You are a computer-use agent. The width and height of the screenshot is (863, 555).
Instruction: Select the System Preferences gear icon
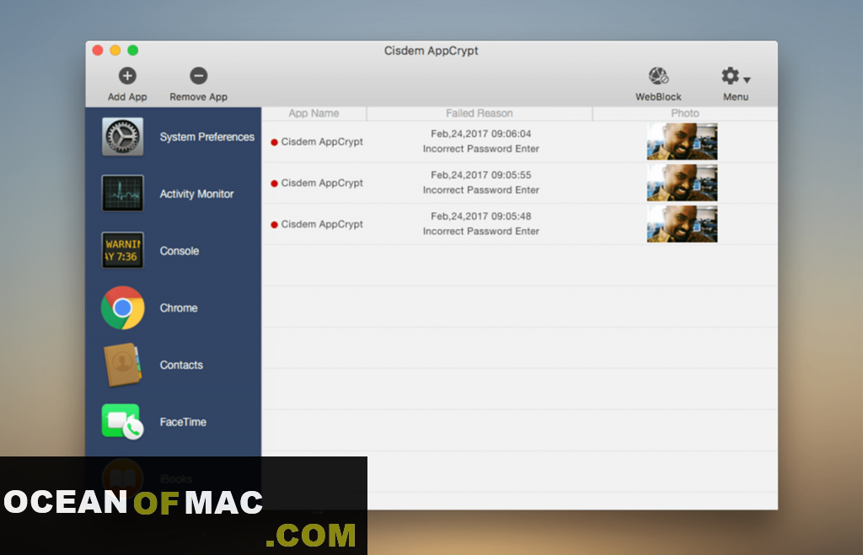pos(123,136)
